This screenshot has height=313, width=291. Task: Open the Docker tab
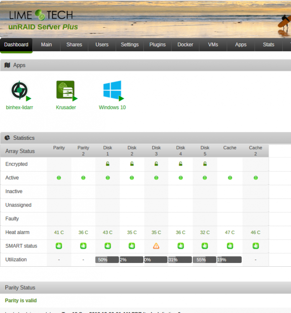(185, 45)
